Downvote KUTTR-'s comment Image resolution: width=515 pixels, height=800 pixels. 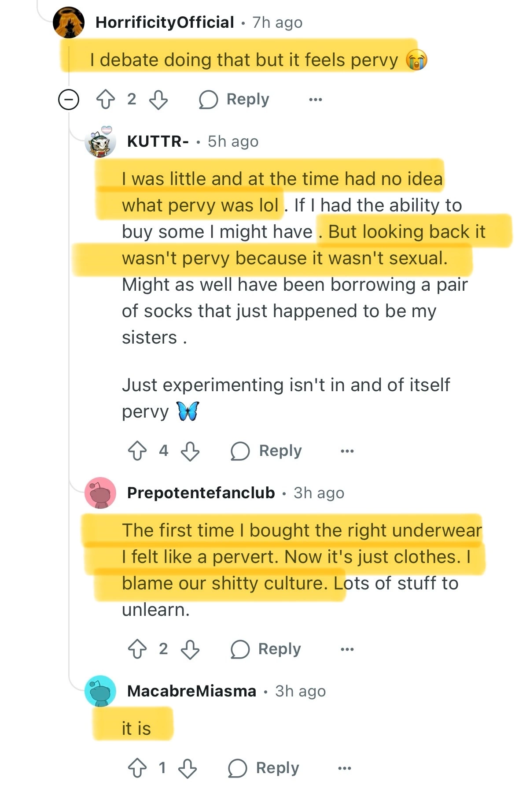[191, 451]
